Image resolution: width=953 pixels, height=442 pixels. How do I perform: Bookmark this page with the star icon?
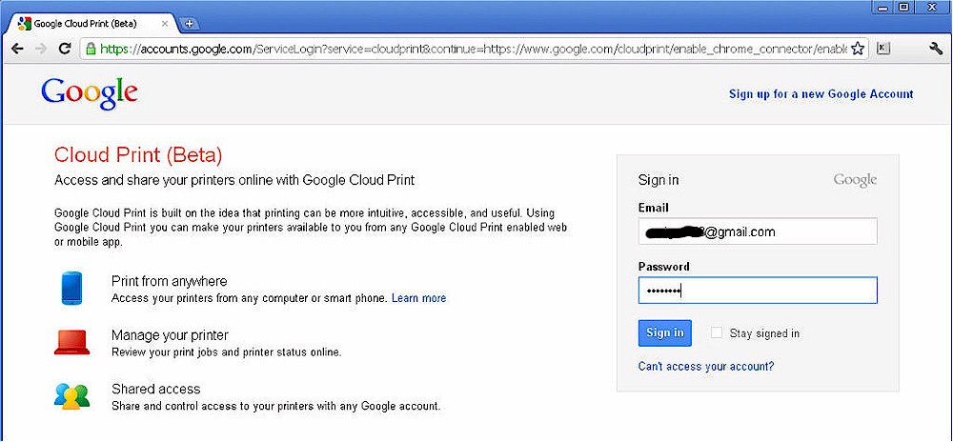pyautogui.click(x=858, y=49)
